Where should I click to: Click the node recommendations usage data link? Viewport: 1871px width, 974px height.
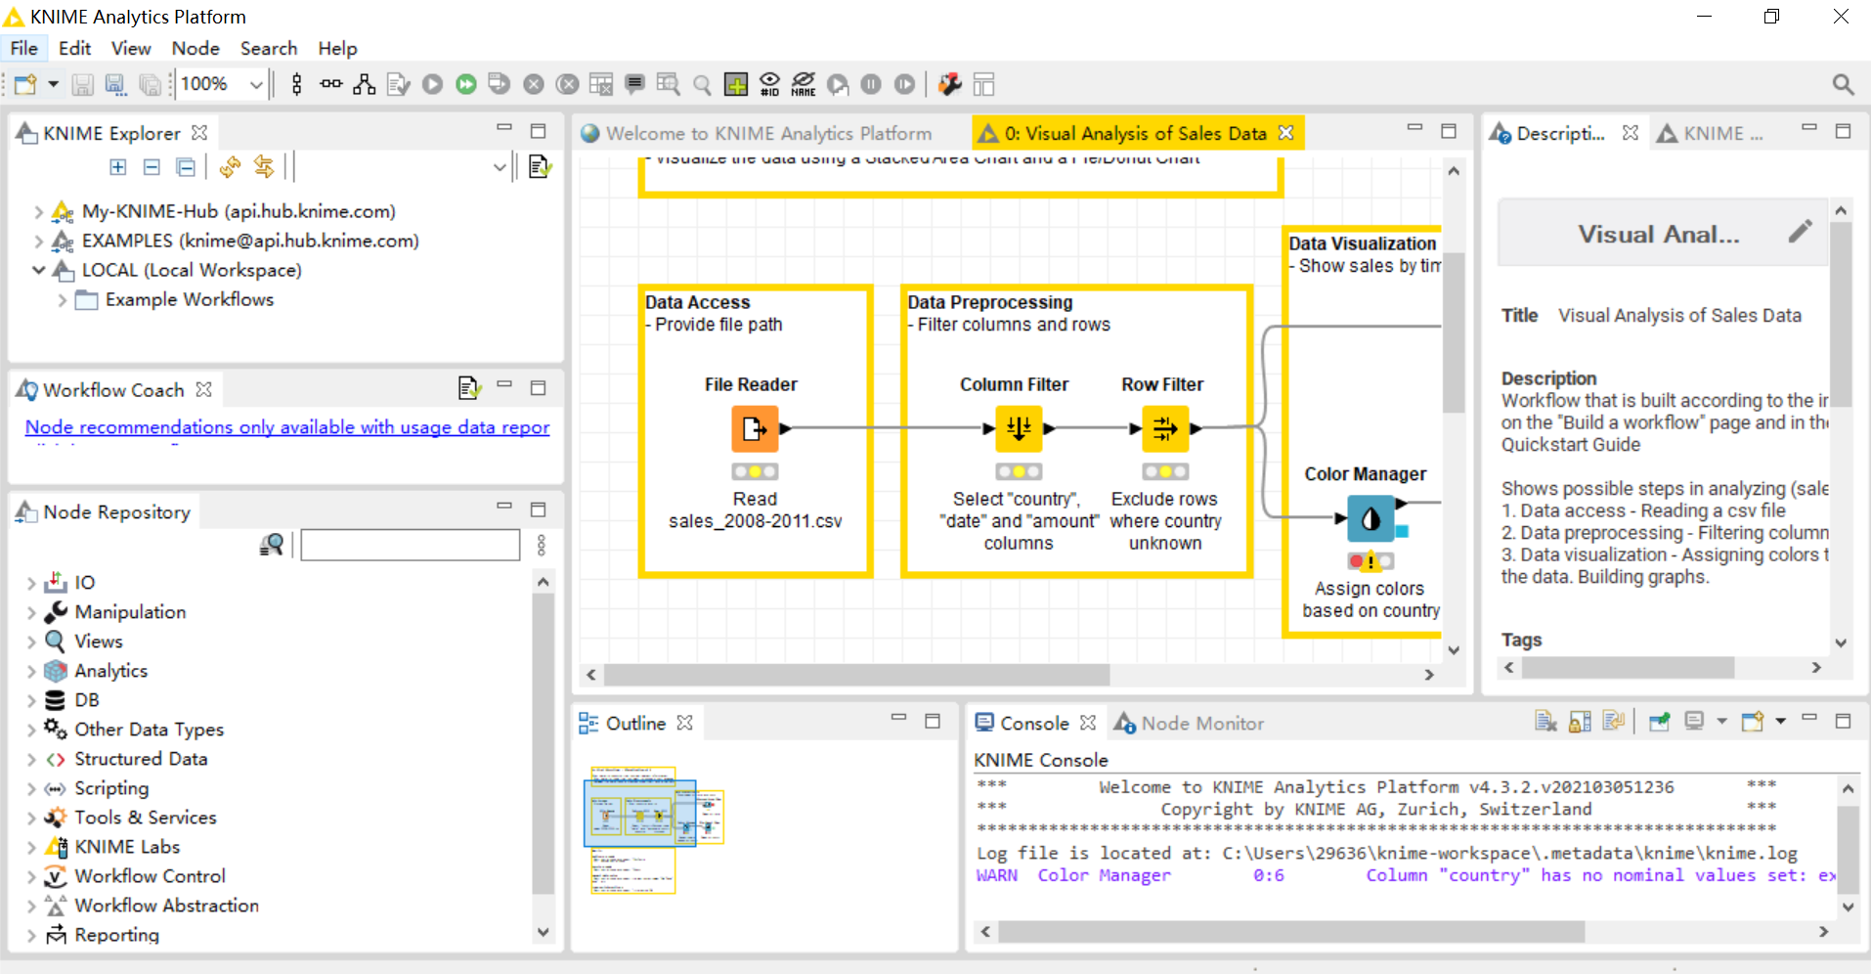286,427
